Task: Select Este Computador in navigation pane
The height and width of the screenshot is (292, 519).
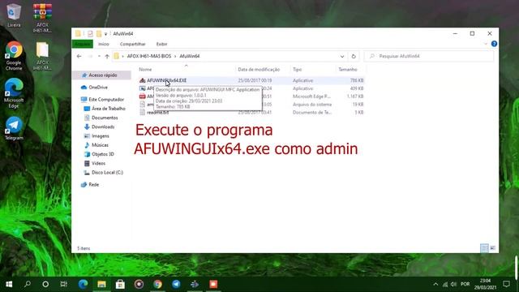Action: pyautogui.click(x=106, y=99)
